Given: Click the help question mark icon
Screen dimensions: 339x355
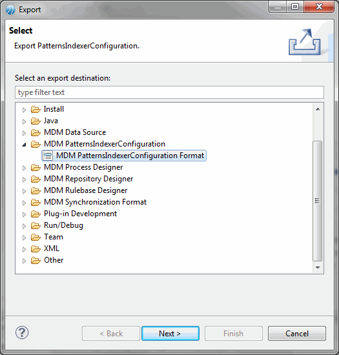Looking at the screenshot, I should click(22, 333).
